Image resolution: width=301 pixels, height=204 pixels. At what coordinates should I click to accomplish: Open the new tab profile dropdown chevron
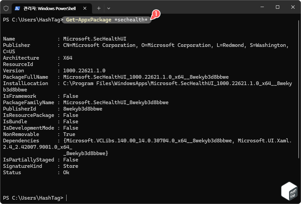[x=109, y=8]
